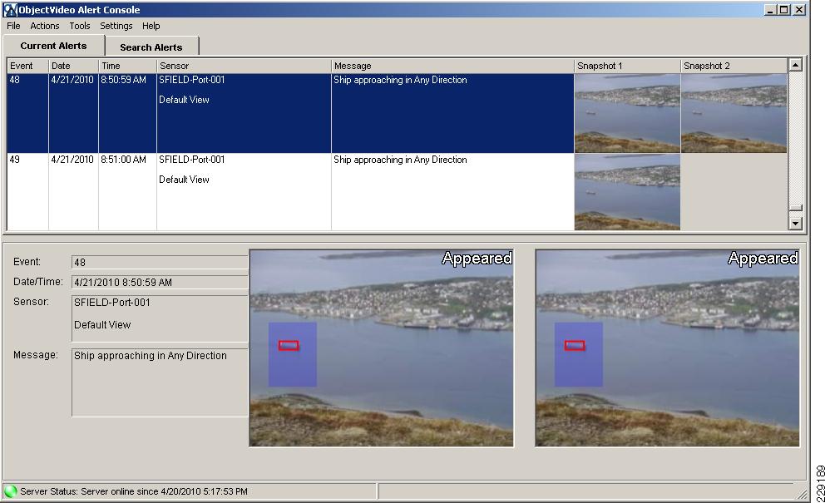Image resolution: width=825 pixels, height=503 pixels.
Task: Select event number 48 cell
Action: click(27, 113)
